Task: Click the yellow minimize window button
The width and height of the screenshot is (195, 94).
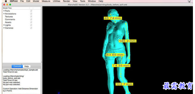Action: coord(7,5)
